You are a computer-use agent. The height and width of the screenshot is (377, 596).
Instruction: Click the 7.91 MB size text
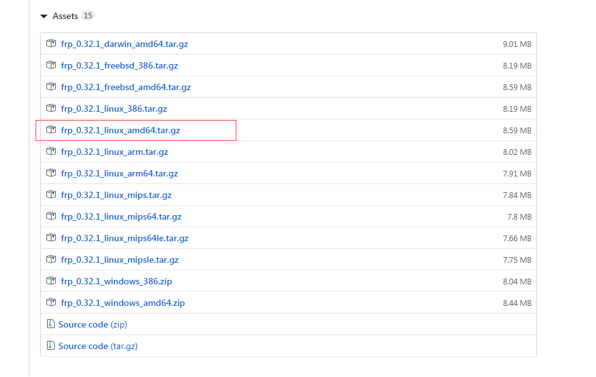517,173
